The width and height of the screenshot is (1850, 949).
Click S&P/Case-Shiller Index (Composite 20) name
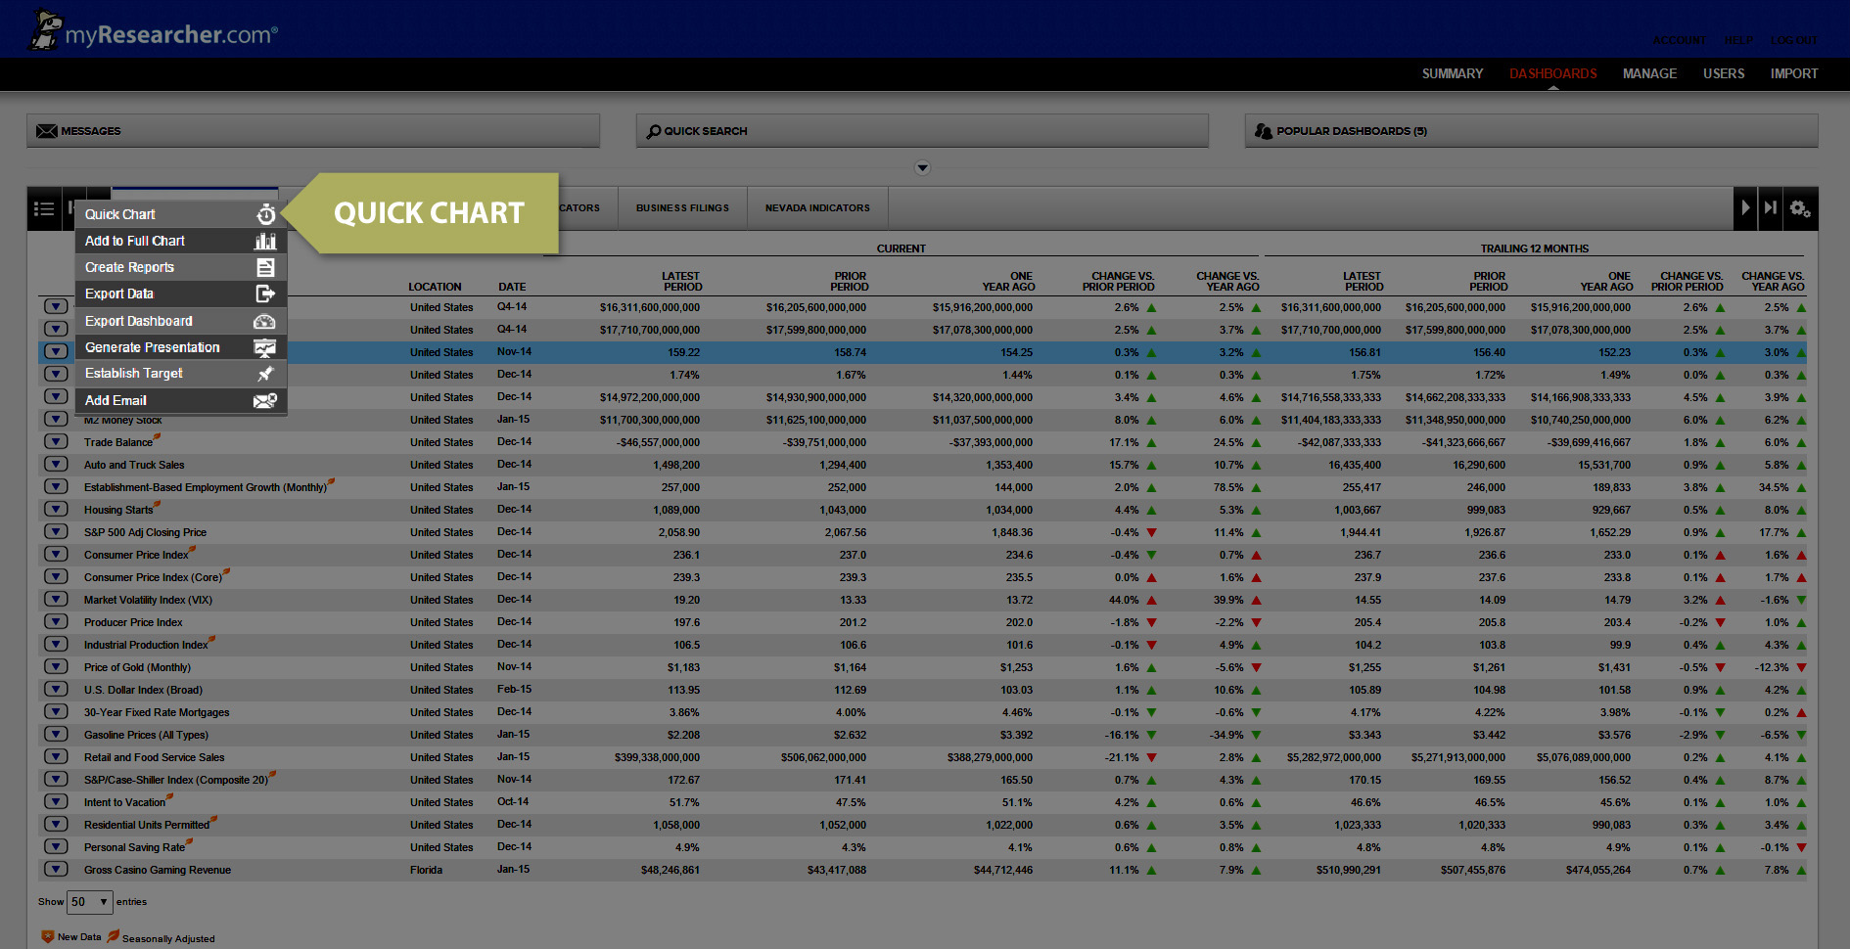coord(176,780)
